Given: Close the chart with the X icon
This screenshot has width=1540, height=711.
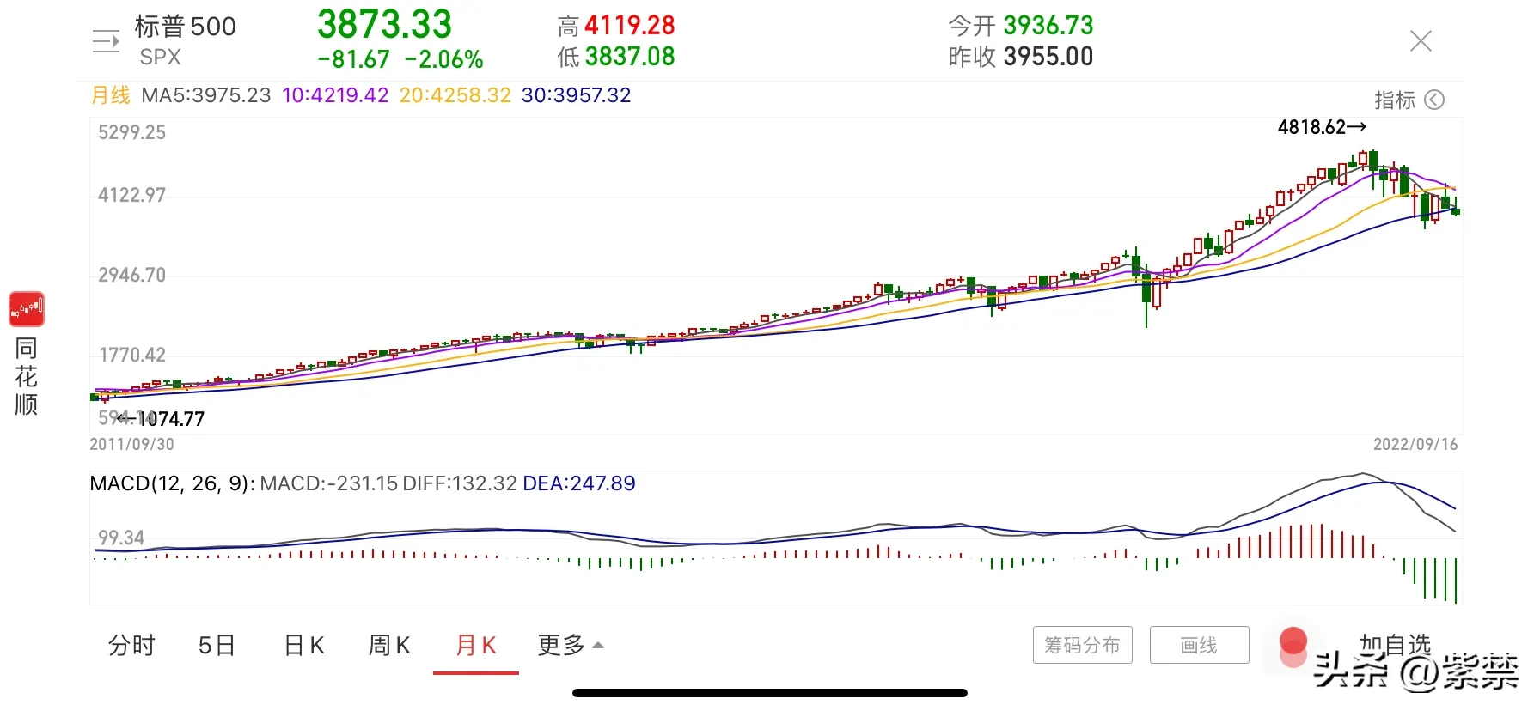Looking at the screenshot, I should pyautogui.click(x=1421, y=40).
